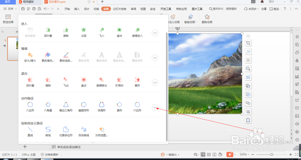This screenshot has width=301, height=160.
Task: Open the 幻灯片放映 tab
Action: pos(120,9)
